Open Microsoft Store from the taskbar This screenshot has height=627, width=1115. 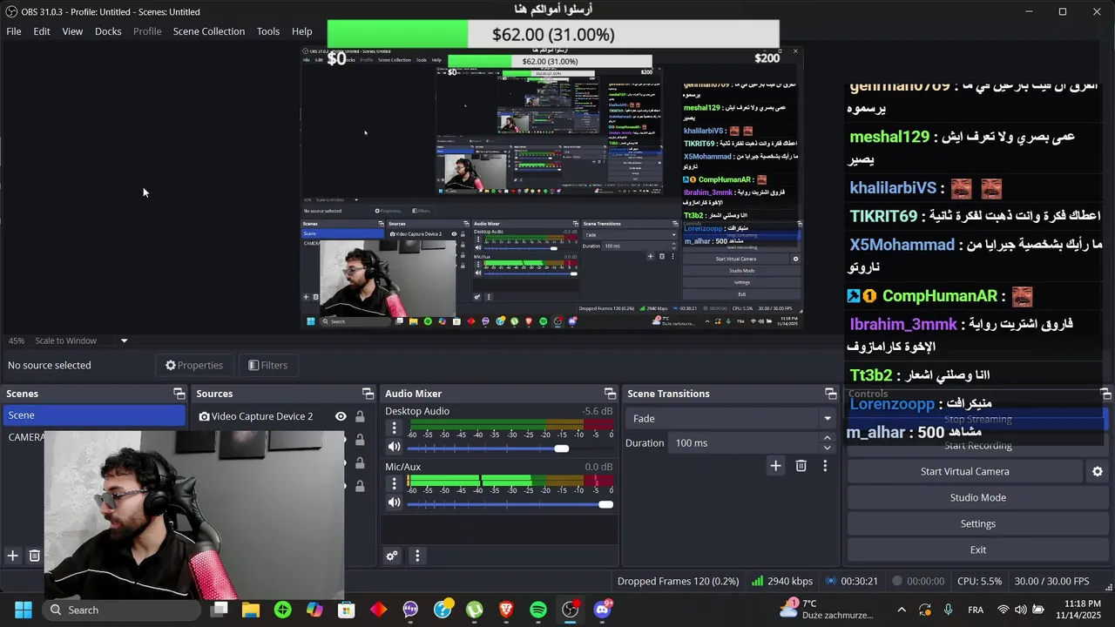(x=347, y=610)
